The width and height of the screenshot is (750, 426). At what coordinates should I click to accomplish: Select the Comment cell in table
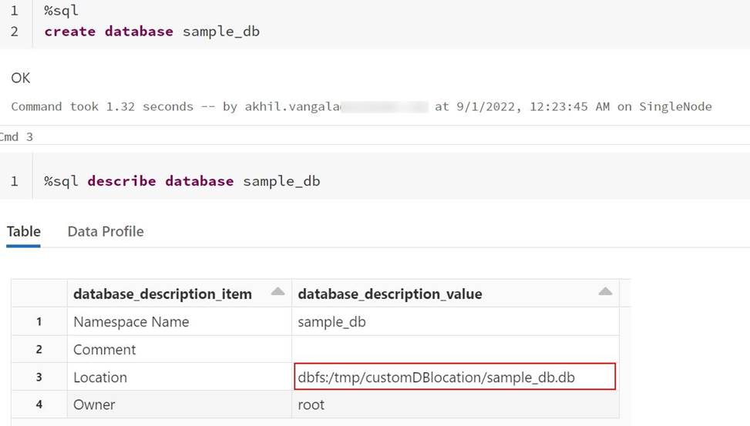[105, 350]
